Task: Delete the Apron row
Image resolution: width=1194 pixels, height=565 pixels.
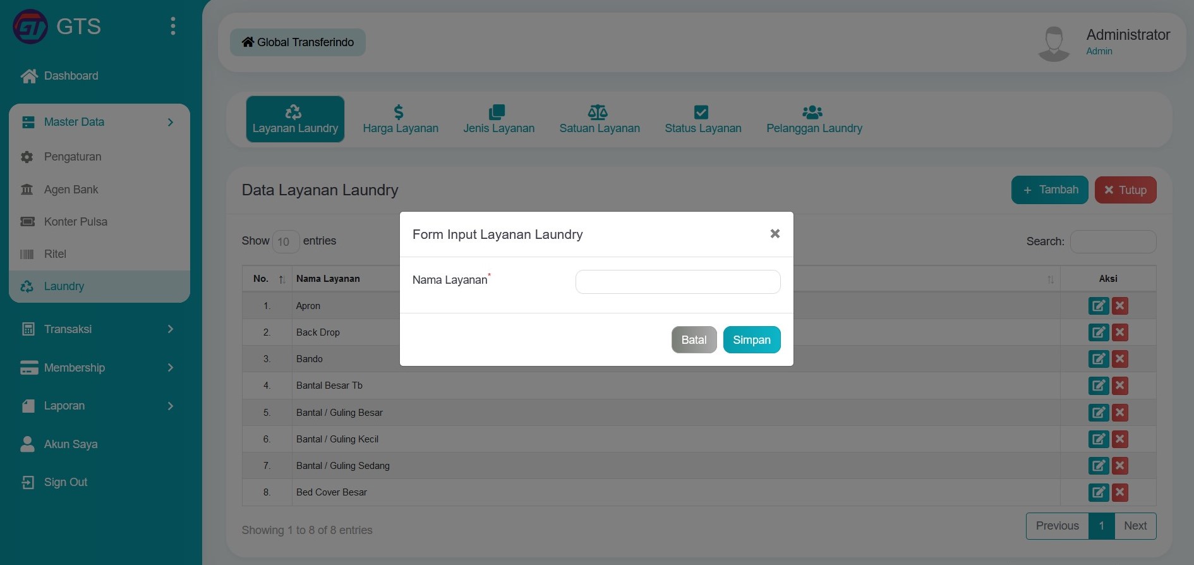Action: (x=1120, y=306)
